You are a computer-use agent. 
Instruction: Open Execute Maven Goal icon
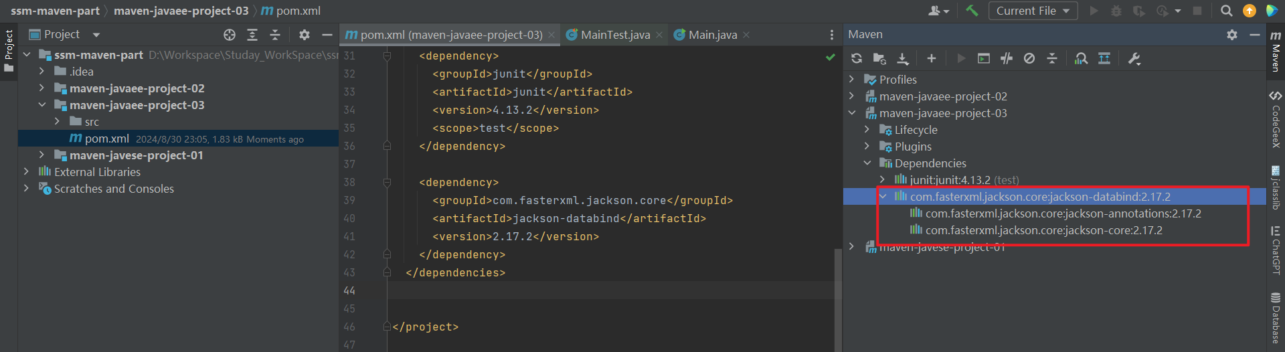coord(984,59)
